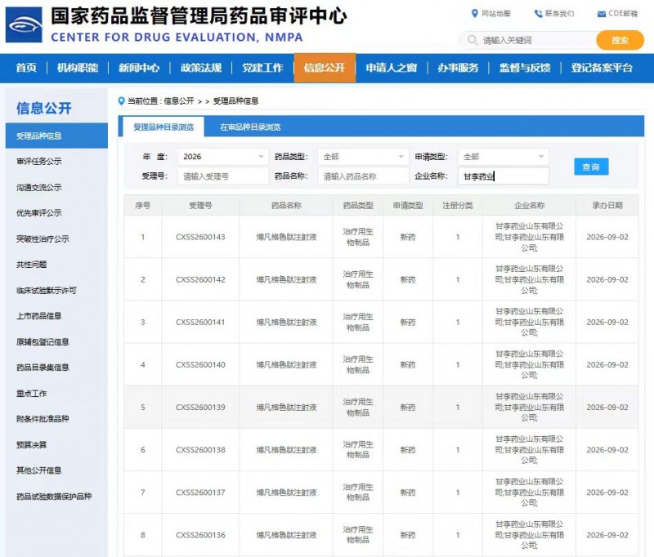Select 审评任务公示 in the sidebar
654x557 pixels.
[39, 161]
